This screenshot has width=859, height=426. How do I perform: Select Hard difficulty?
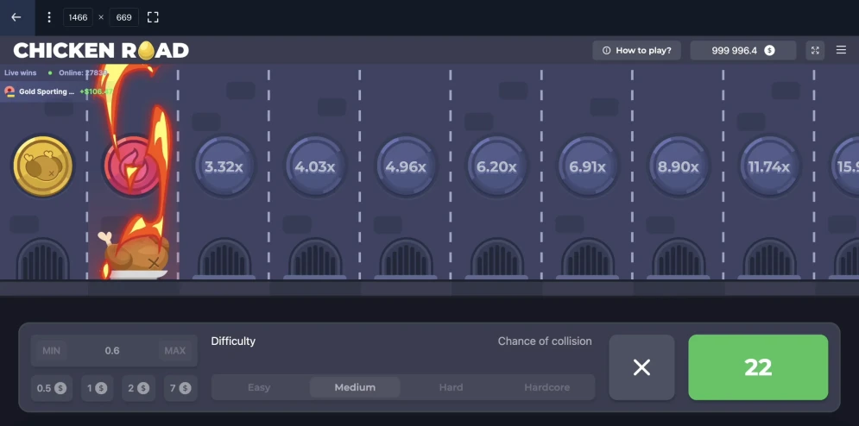451,387
